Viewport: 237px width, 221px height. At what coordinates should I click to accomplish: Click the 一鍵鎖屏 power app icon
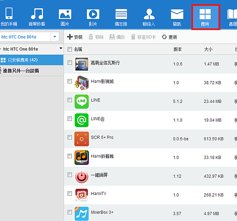pos(82,176)
